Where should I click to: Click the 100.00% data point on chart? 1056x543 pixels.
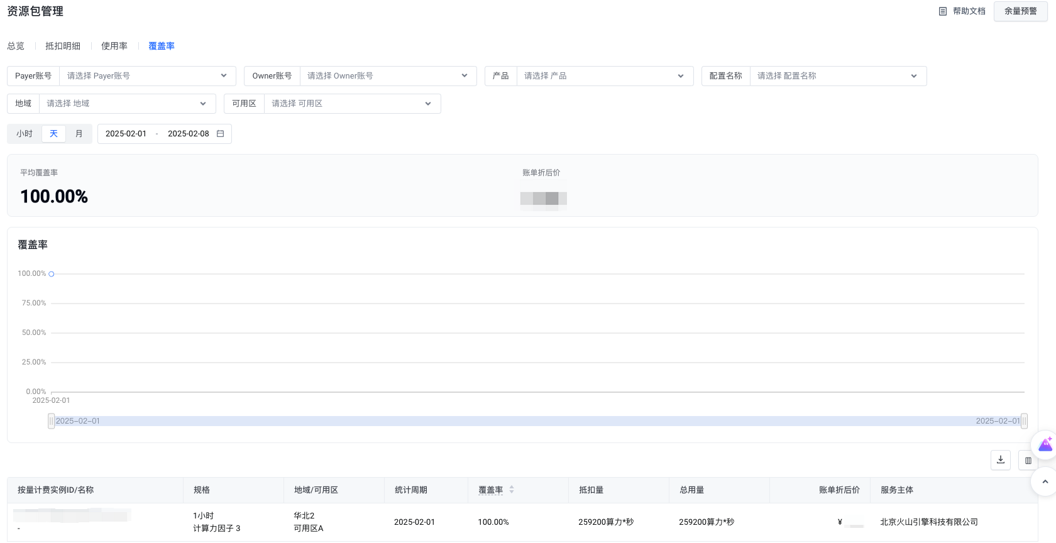52,274
